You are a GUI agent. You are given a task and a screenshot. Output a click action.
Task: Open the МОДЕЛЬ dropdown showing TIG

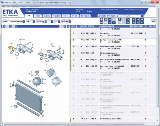coord(34,22)
